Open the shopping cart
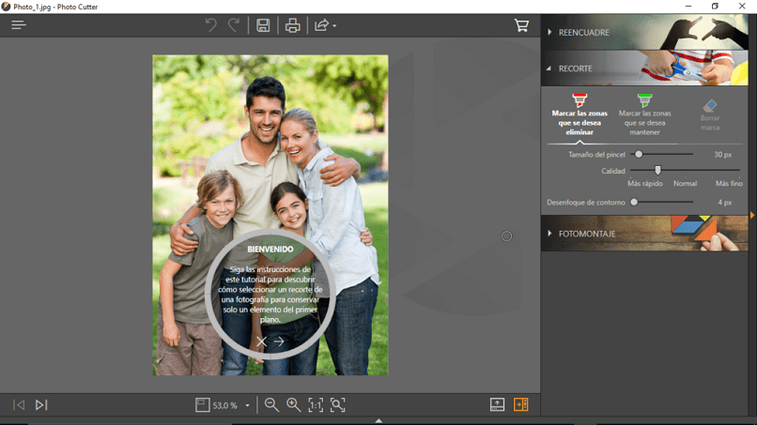This screenshot has height=425, width=757. [521, 25]
